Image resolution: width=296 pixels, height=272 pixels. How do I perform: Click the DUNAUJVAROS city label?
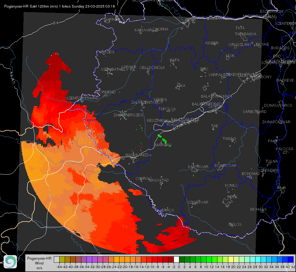tap(278, 105)
